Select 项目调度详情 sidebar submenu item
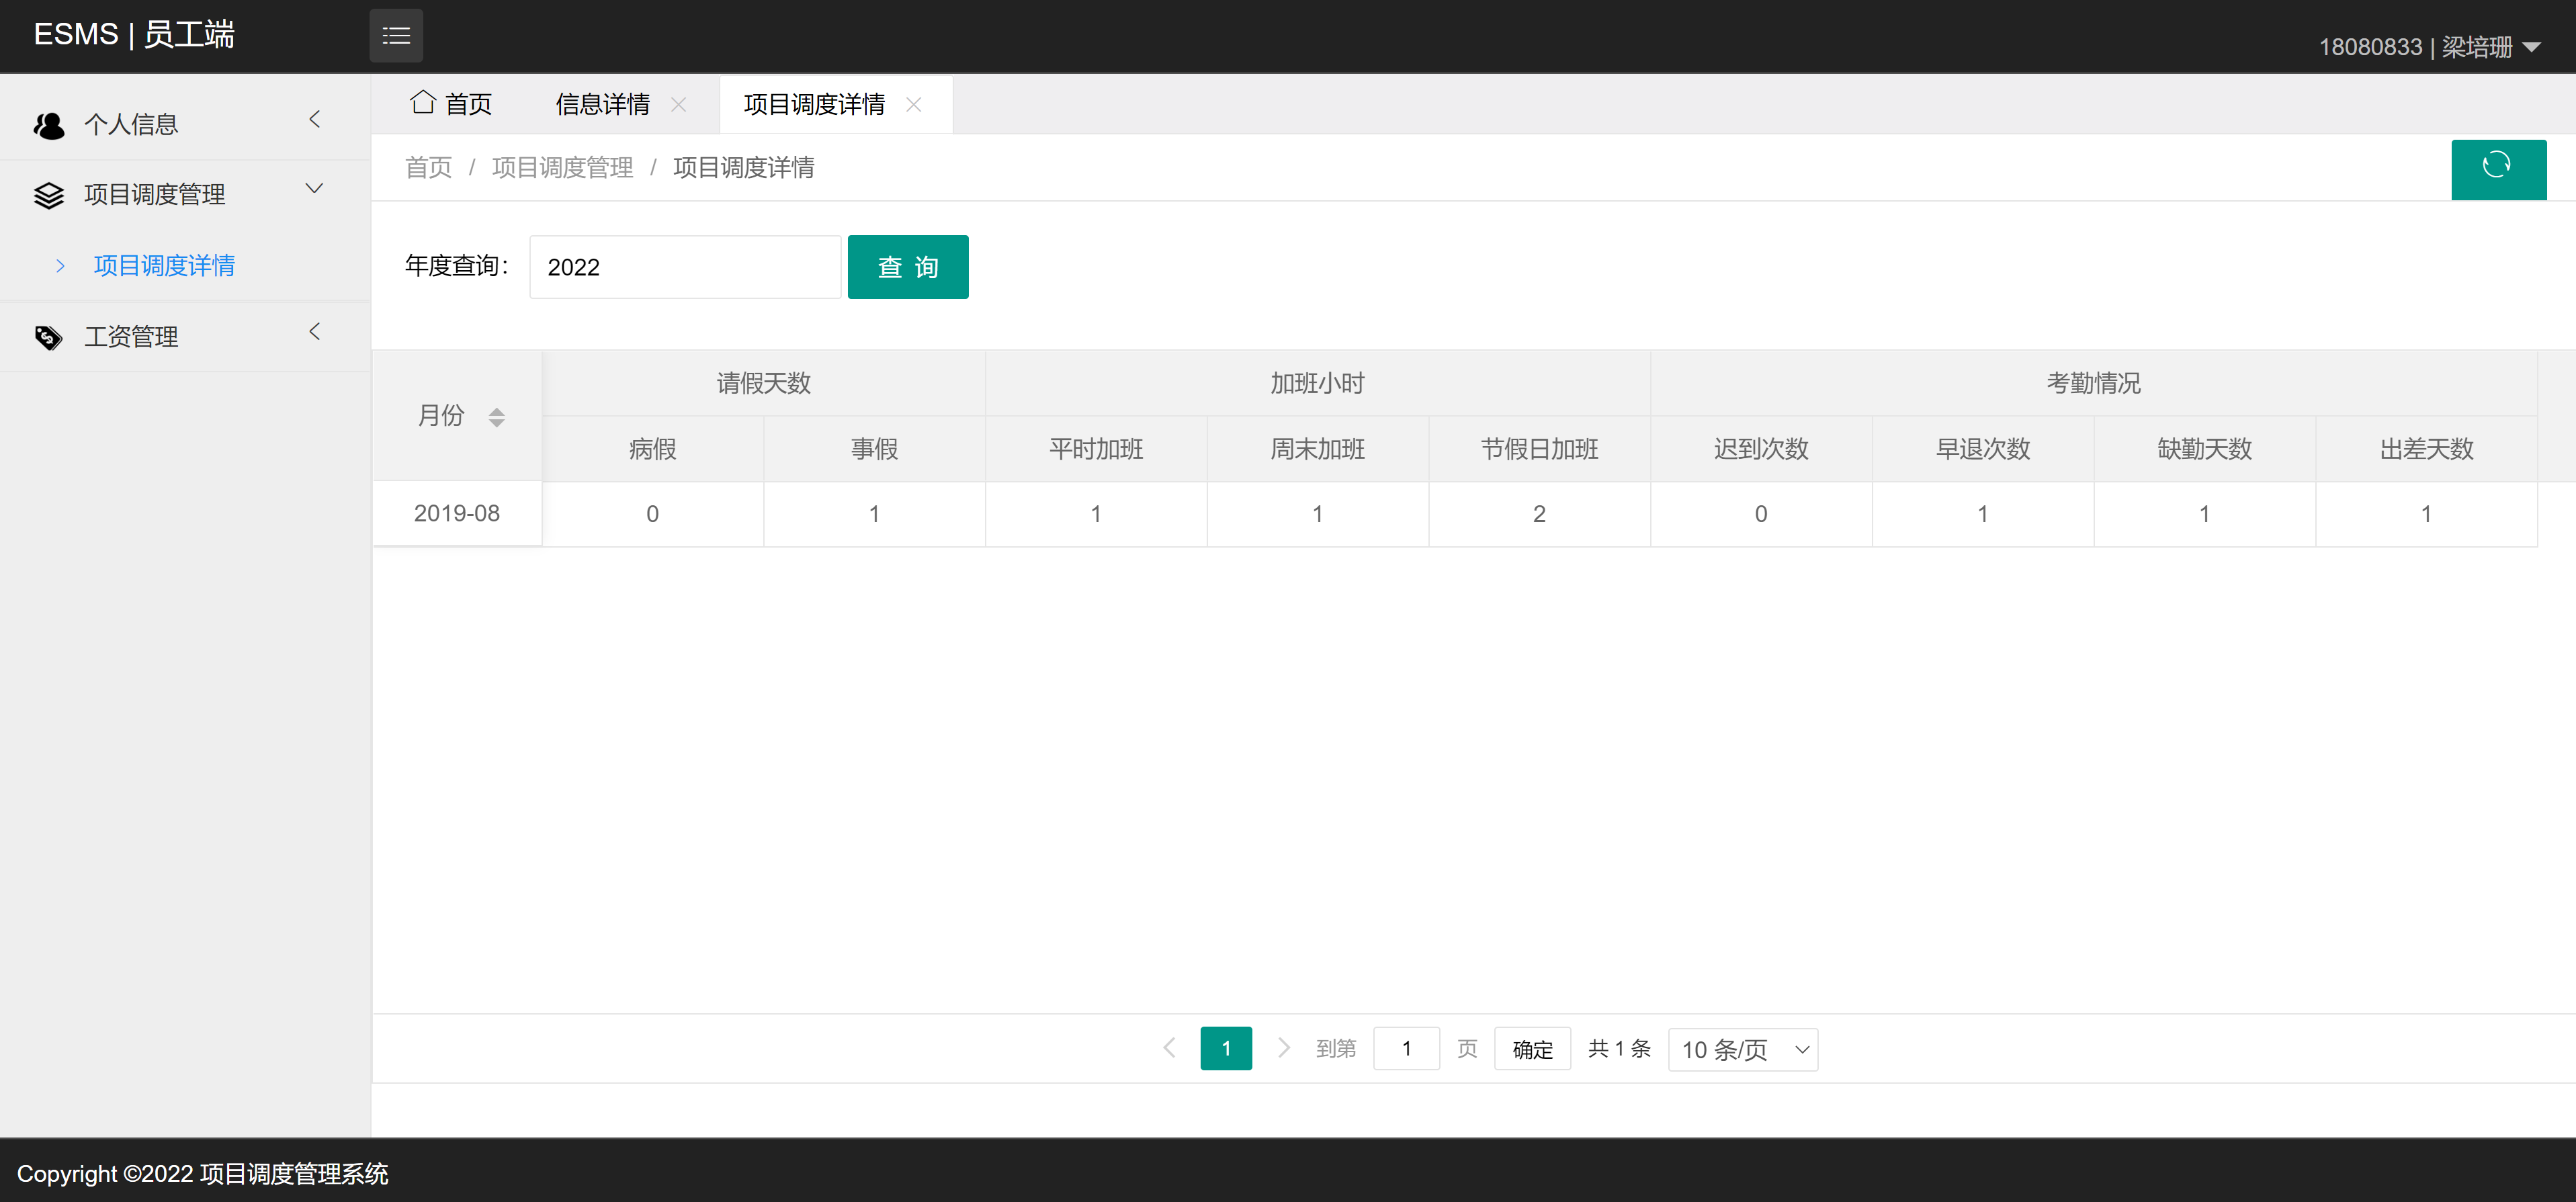The height and width of the screenshot is (1202, 2576). pos(164,266)
